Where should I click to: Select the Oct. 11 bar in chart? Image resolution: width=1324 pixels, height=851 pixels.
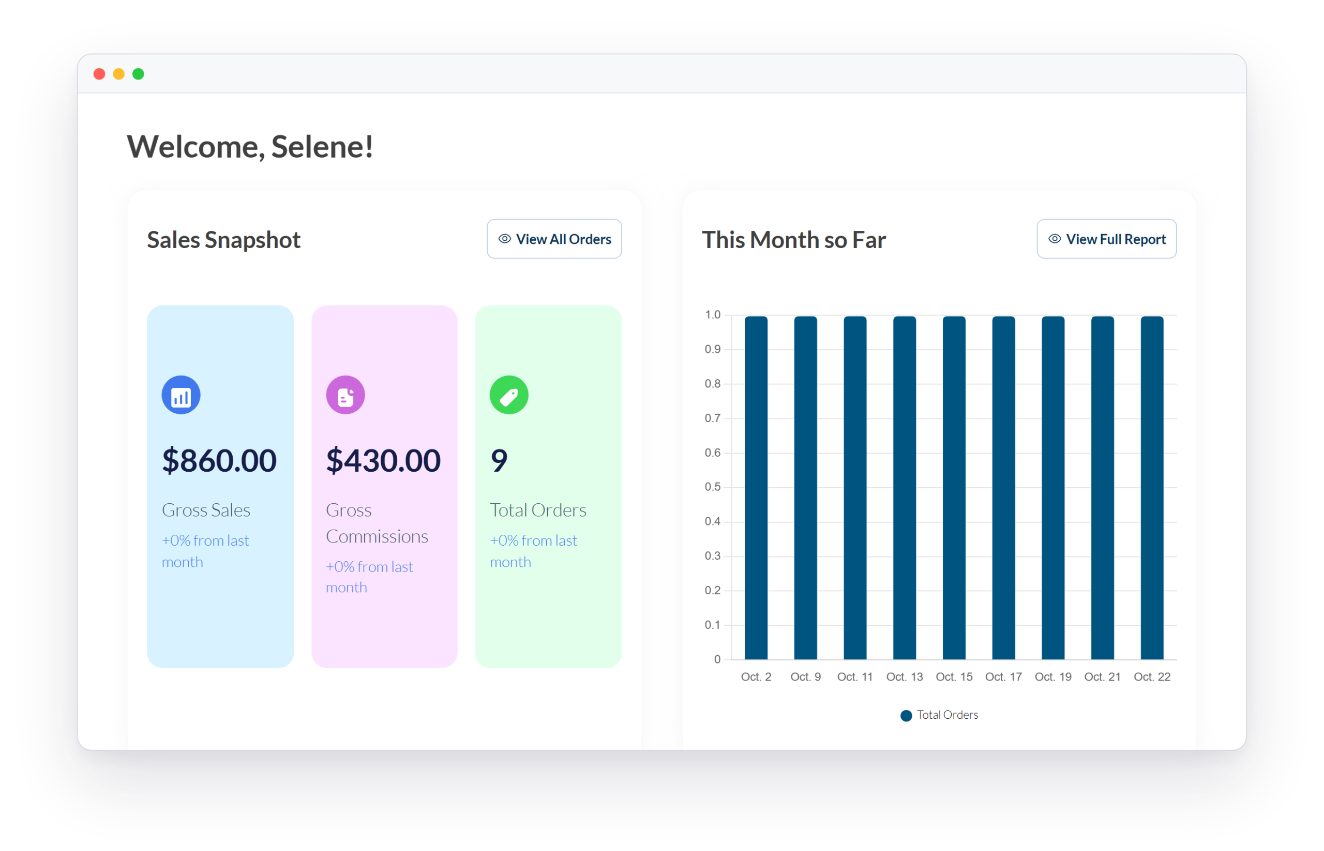(855, 488)
